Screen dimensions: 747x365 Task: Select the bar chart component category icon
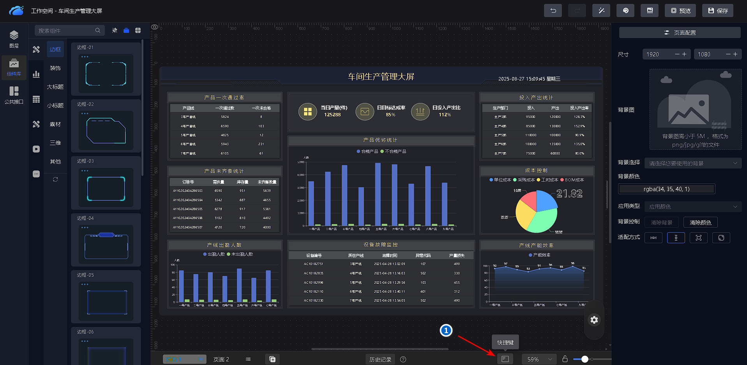(x=36, y=74)
